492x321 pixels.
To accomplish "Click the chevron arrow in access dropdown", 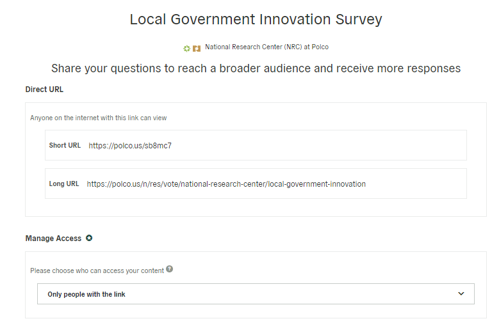I will pos(461,294).
